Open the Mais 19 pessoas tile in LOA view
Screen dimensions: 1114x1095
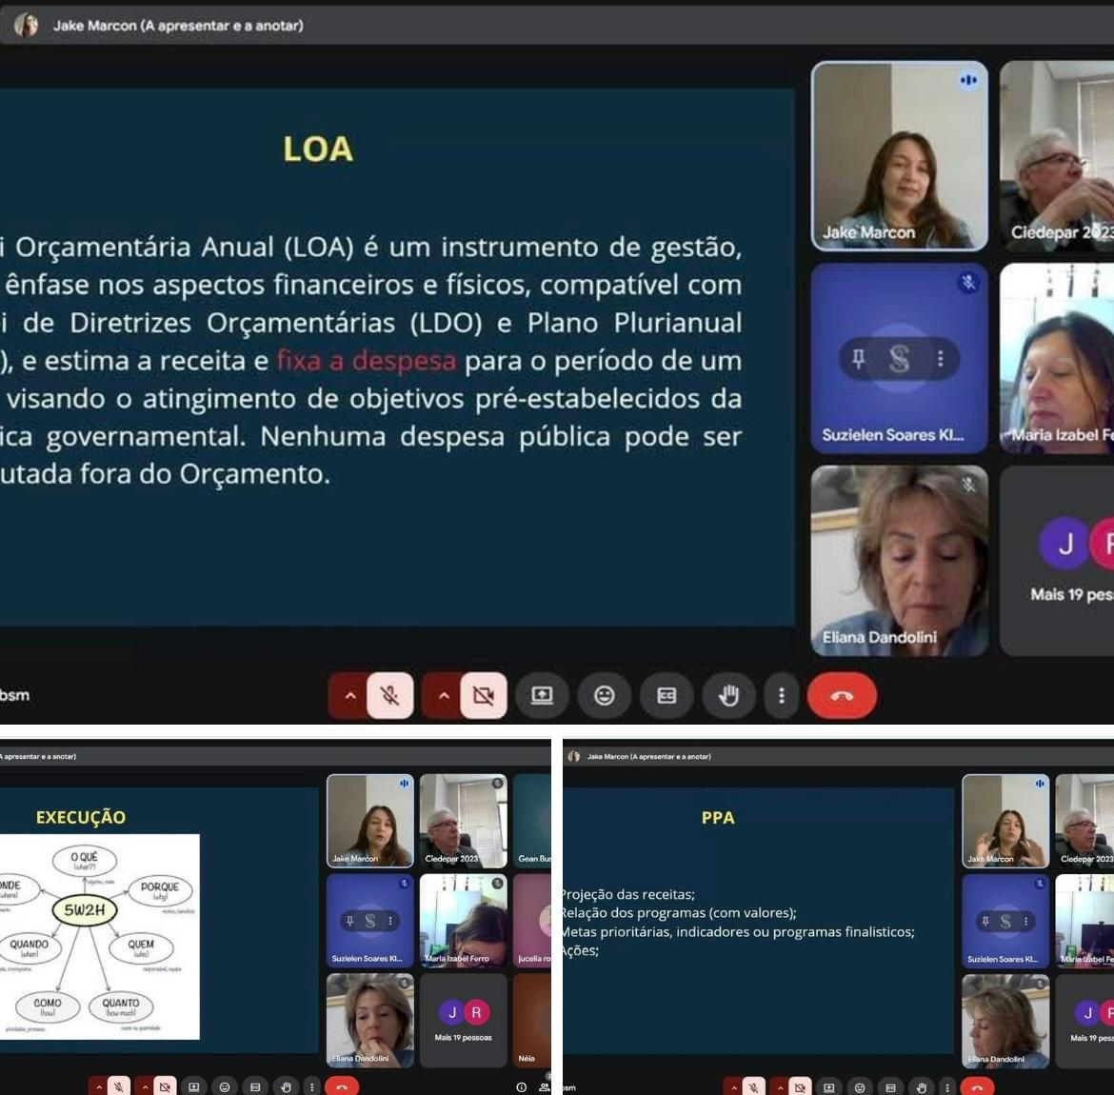tap(1057, 561)
